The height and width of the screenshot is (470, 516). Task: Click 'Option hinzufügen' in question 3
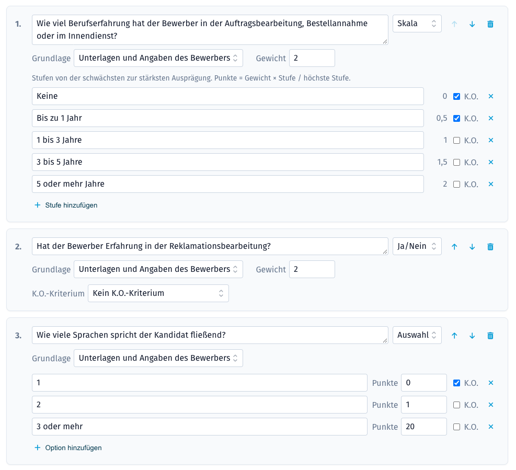click(x=68, y=448)
